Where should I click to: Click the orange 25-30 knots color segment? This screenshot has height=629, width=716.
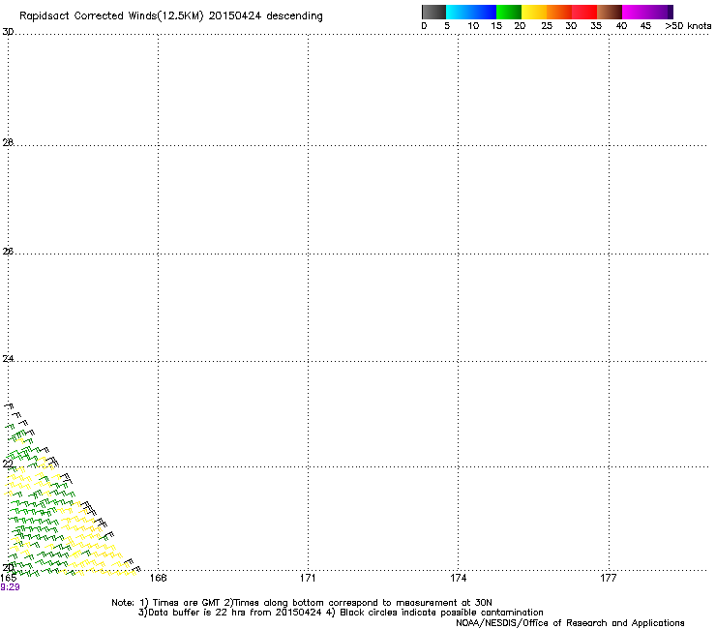tap(559, 12)
